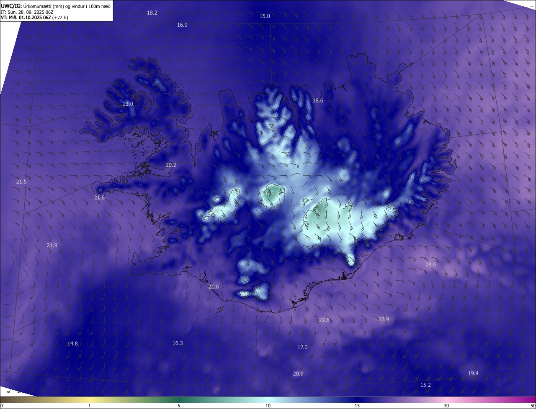
Task: Click the color scale tick label 1
Action: [90, 406]
